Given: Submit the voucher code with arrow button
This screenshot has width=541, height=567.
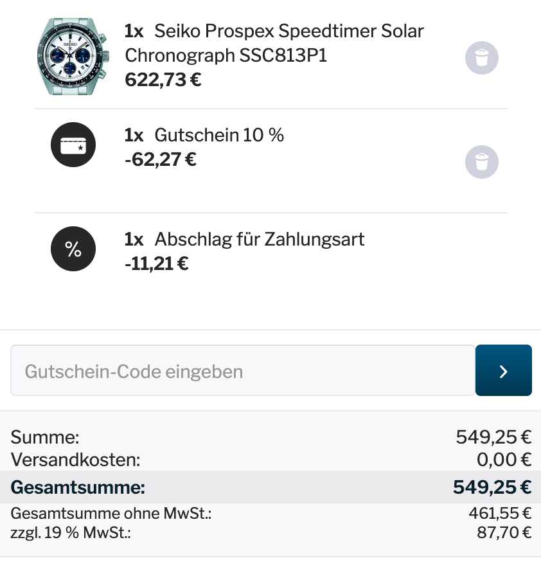Looking at the screenshot, I should [503, 370].
